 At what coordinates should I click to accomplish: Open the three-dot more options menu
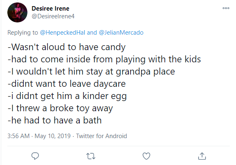226,8
